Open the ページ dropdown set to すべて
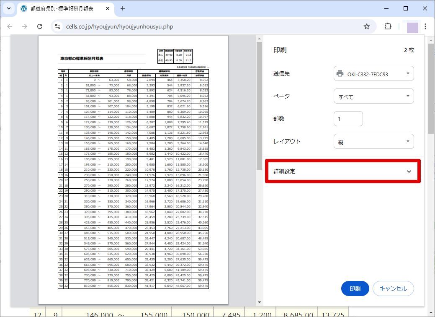This screenshot has height=317, width=435. (374, 96)
